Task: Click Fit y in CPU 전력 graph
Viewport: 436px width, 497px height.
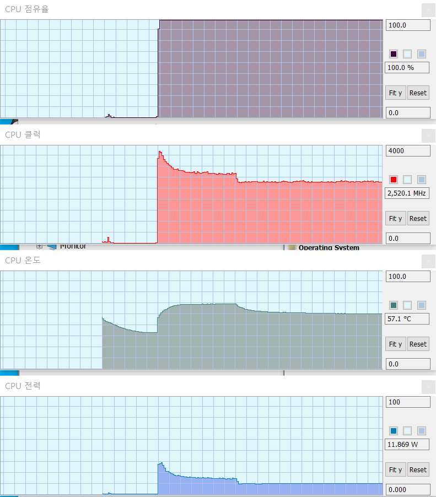Action: [395, 469]
